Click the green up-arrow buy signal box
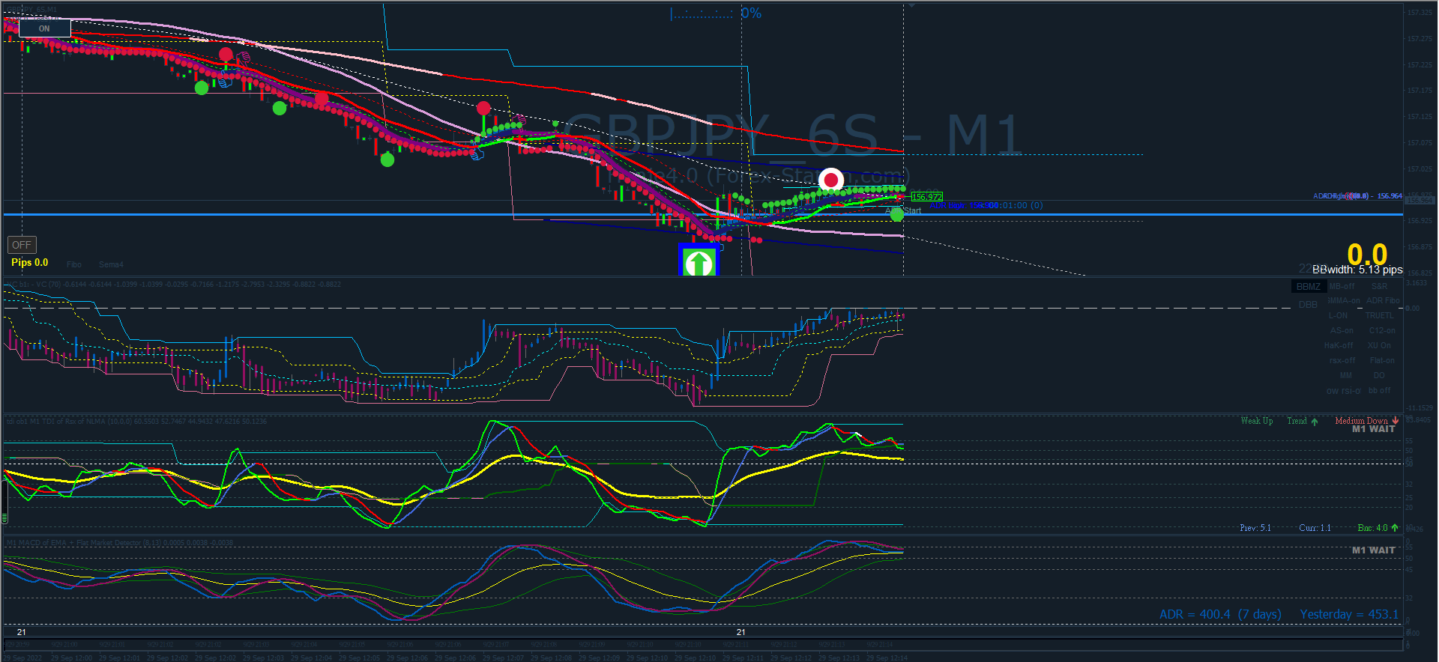1439x662 pixels. (x=699, y=261)
